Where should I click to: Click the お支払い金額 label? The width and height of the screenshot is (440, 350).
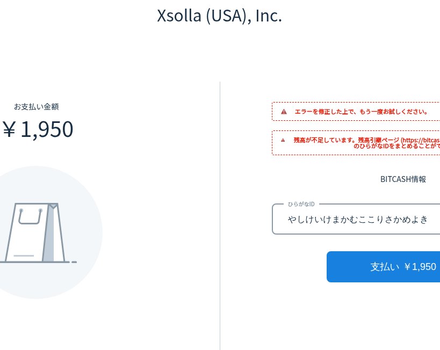(37, 106)
